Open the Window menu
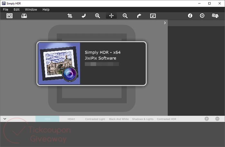Screen dimensions: 225x147 [x=31, y=10]
